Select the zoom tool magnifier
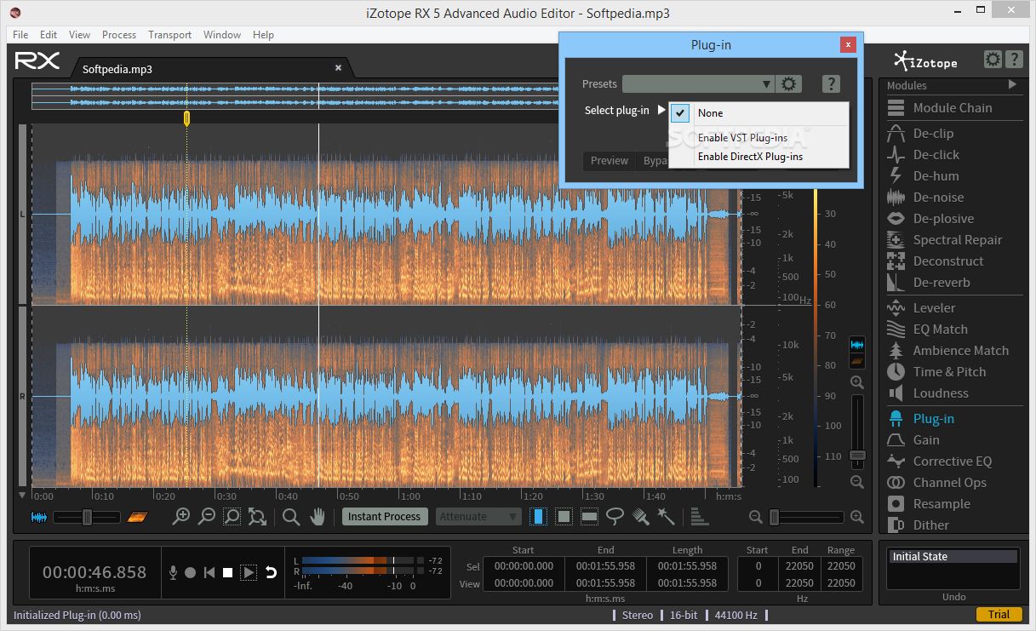Viewport: 1036px width, 631px height. pos(291,516)
